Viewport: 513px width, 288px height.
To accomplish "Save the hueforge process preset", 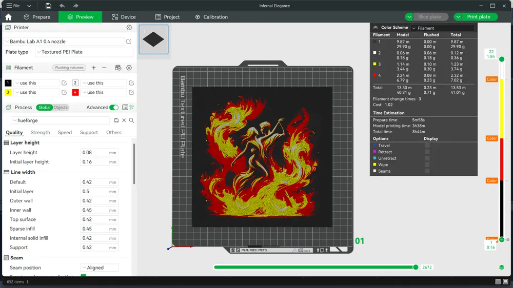I will (x=116, y=120).
